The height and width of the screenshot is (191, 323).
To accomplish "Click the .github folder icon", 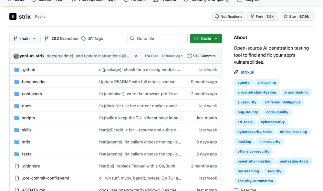I will coord(17,69).
